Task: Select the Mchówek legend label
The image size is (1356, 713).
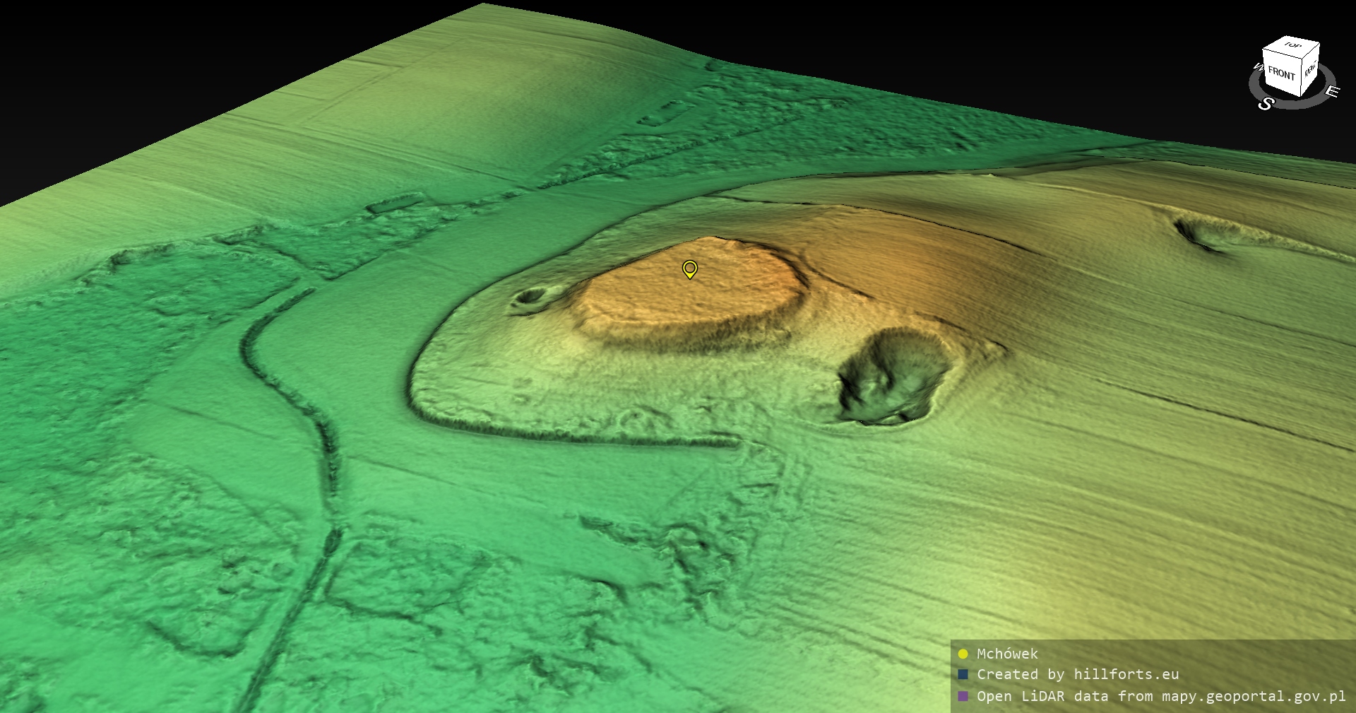Action: [1007, 654]
